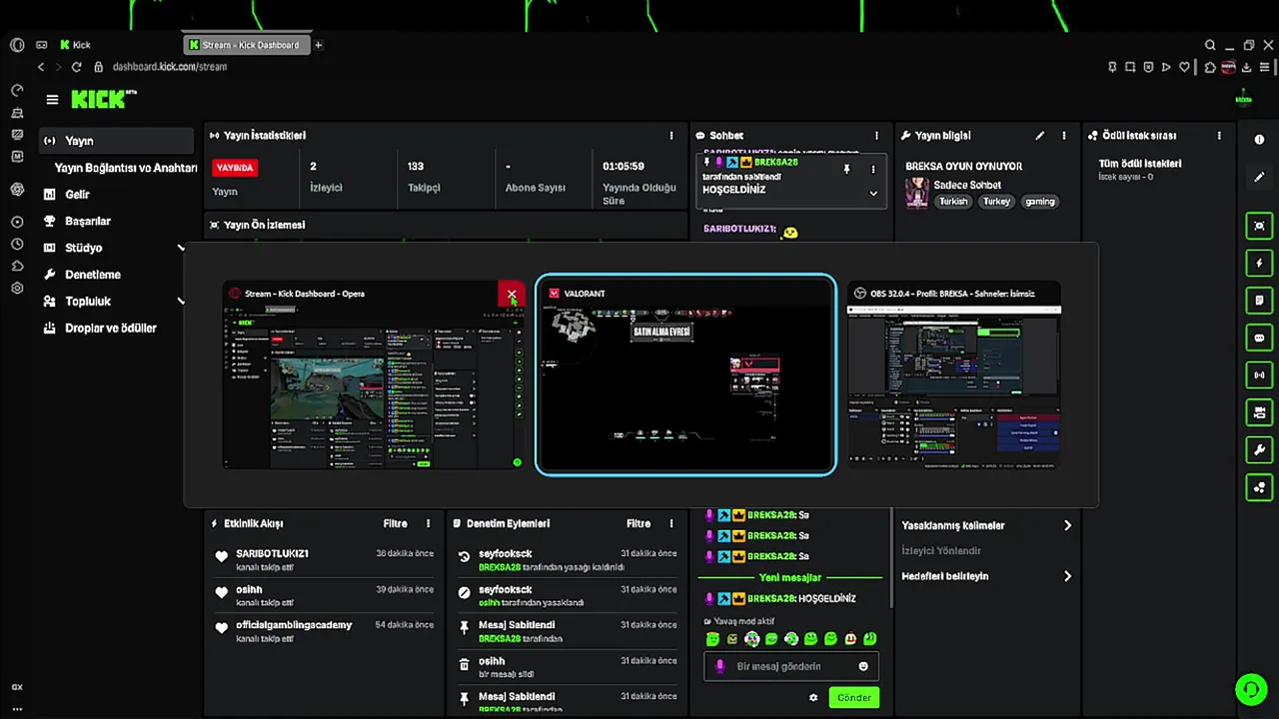Open Yasaklanmış kelimeler arrow

pyautogui.click(x=1067, y=525)
